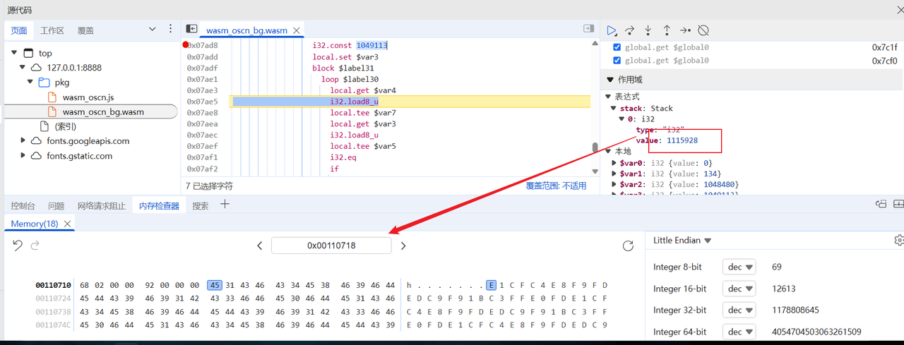904x345 pixels.
Task: Deactivate all breakpoints
Action: [x=703, y=30]
